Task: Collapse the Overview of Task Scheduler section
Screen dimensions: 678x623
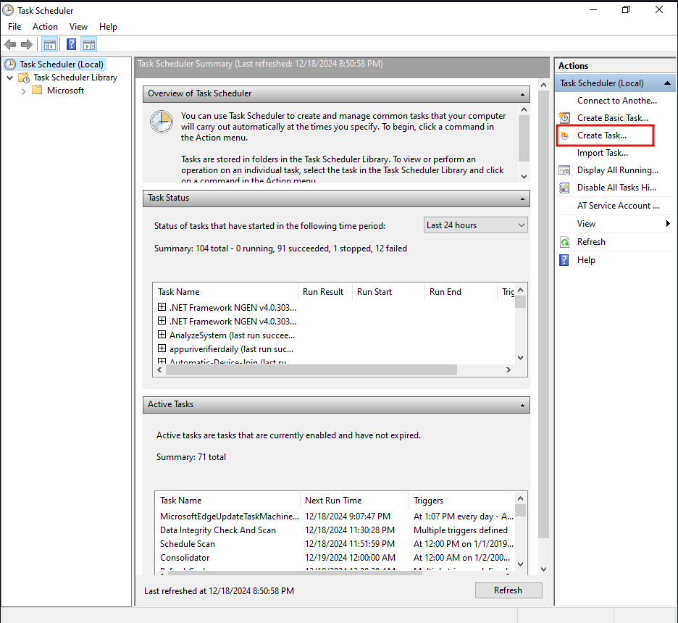Action: click(522, 94)
